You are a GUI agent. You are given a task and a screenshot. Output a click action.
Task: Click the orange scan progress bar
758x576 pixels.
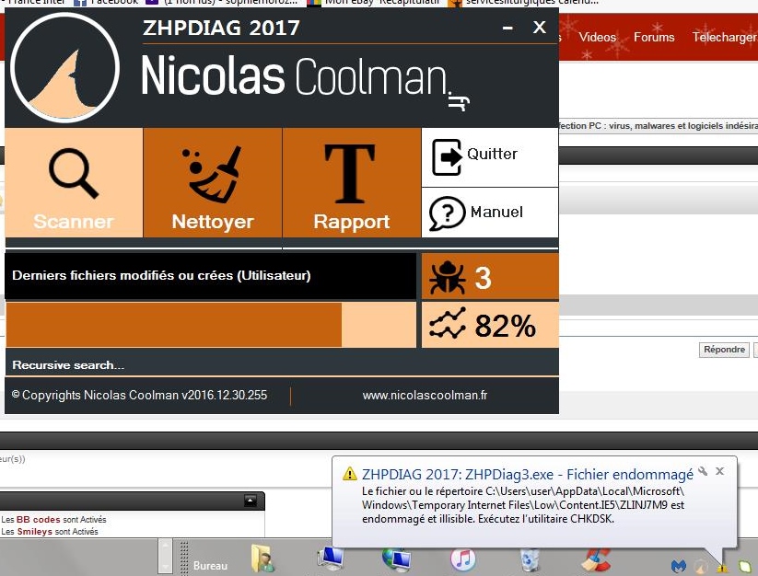coord(211,325)
